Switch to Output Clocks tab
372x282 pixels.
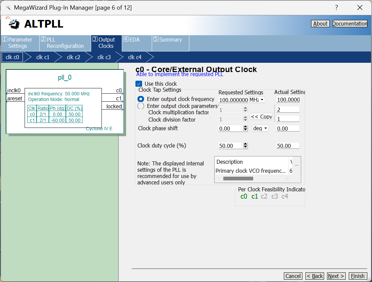106,43
